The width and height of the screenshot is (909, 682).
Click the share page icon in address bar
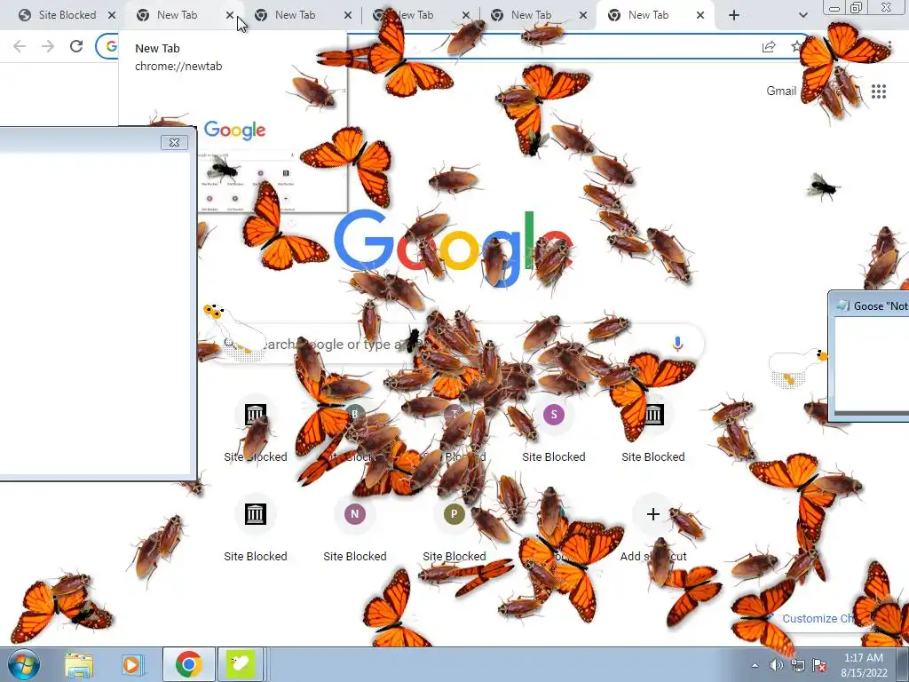click(x=769, y=47)
